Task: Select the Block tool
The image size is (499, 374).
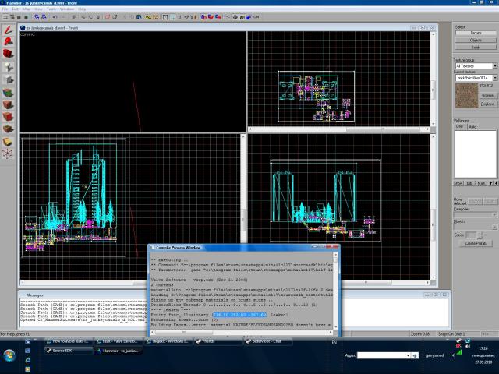Action: click(x=9, y=79)
